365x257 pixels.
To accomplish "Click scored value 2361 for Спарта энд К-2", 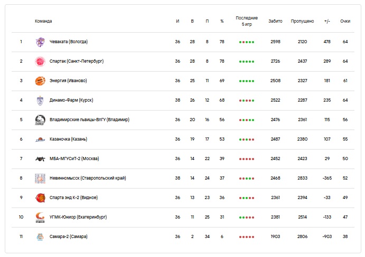I will point(275,198).
